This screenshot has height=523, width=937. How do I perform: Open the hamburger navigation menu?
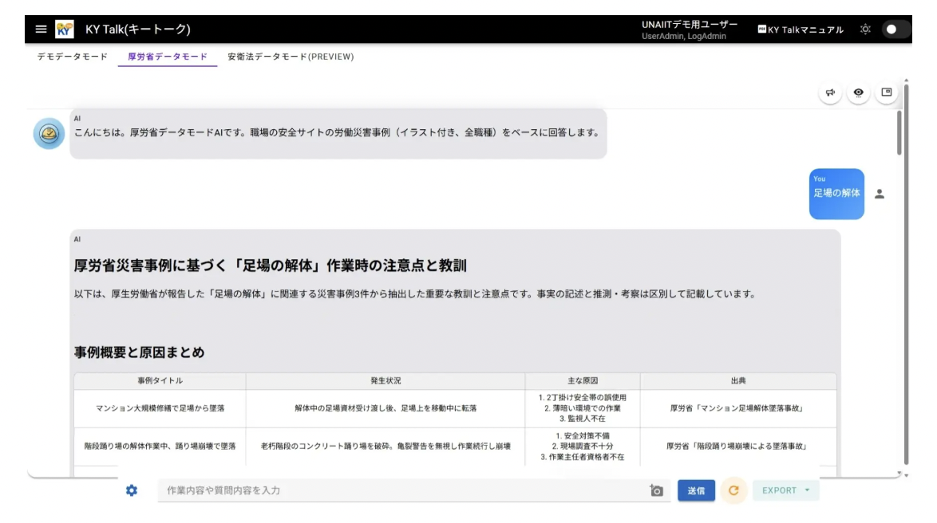(x=41, y=29)
